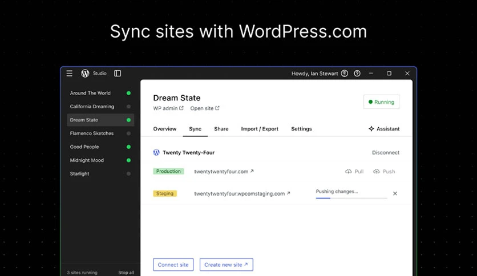The height and width of the screenshot is (276, 477).
Task: Open arrow icon next to wpcomstaging.com URL
Action: pyautogui.click(x=288, y=193)
